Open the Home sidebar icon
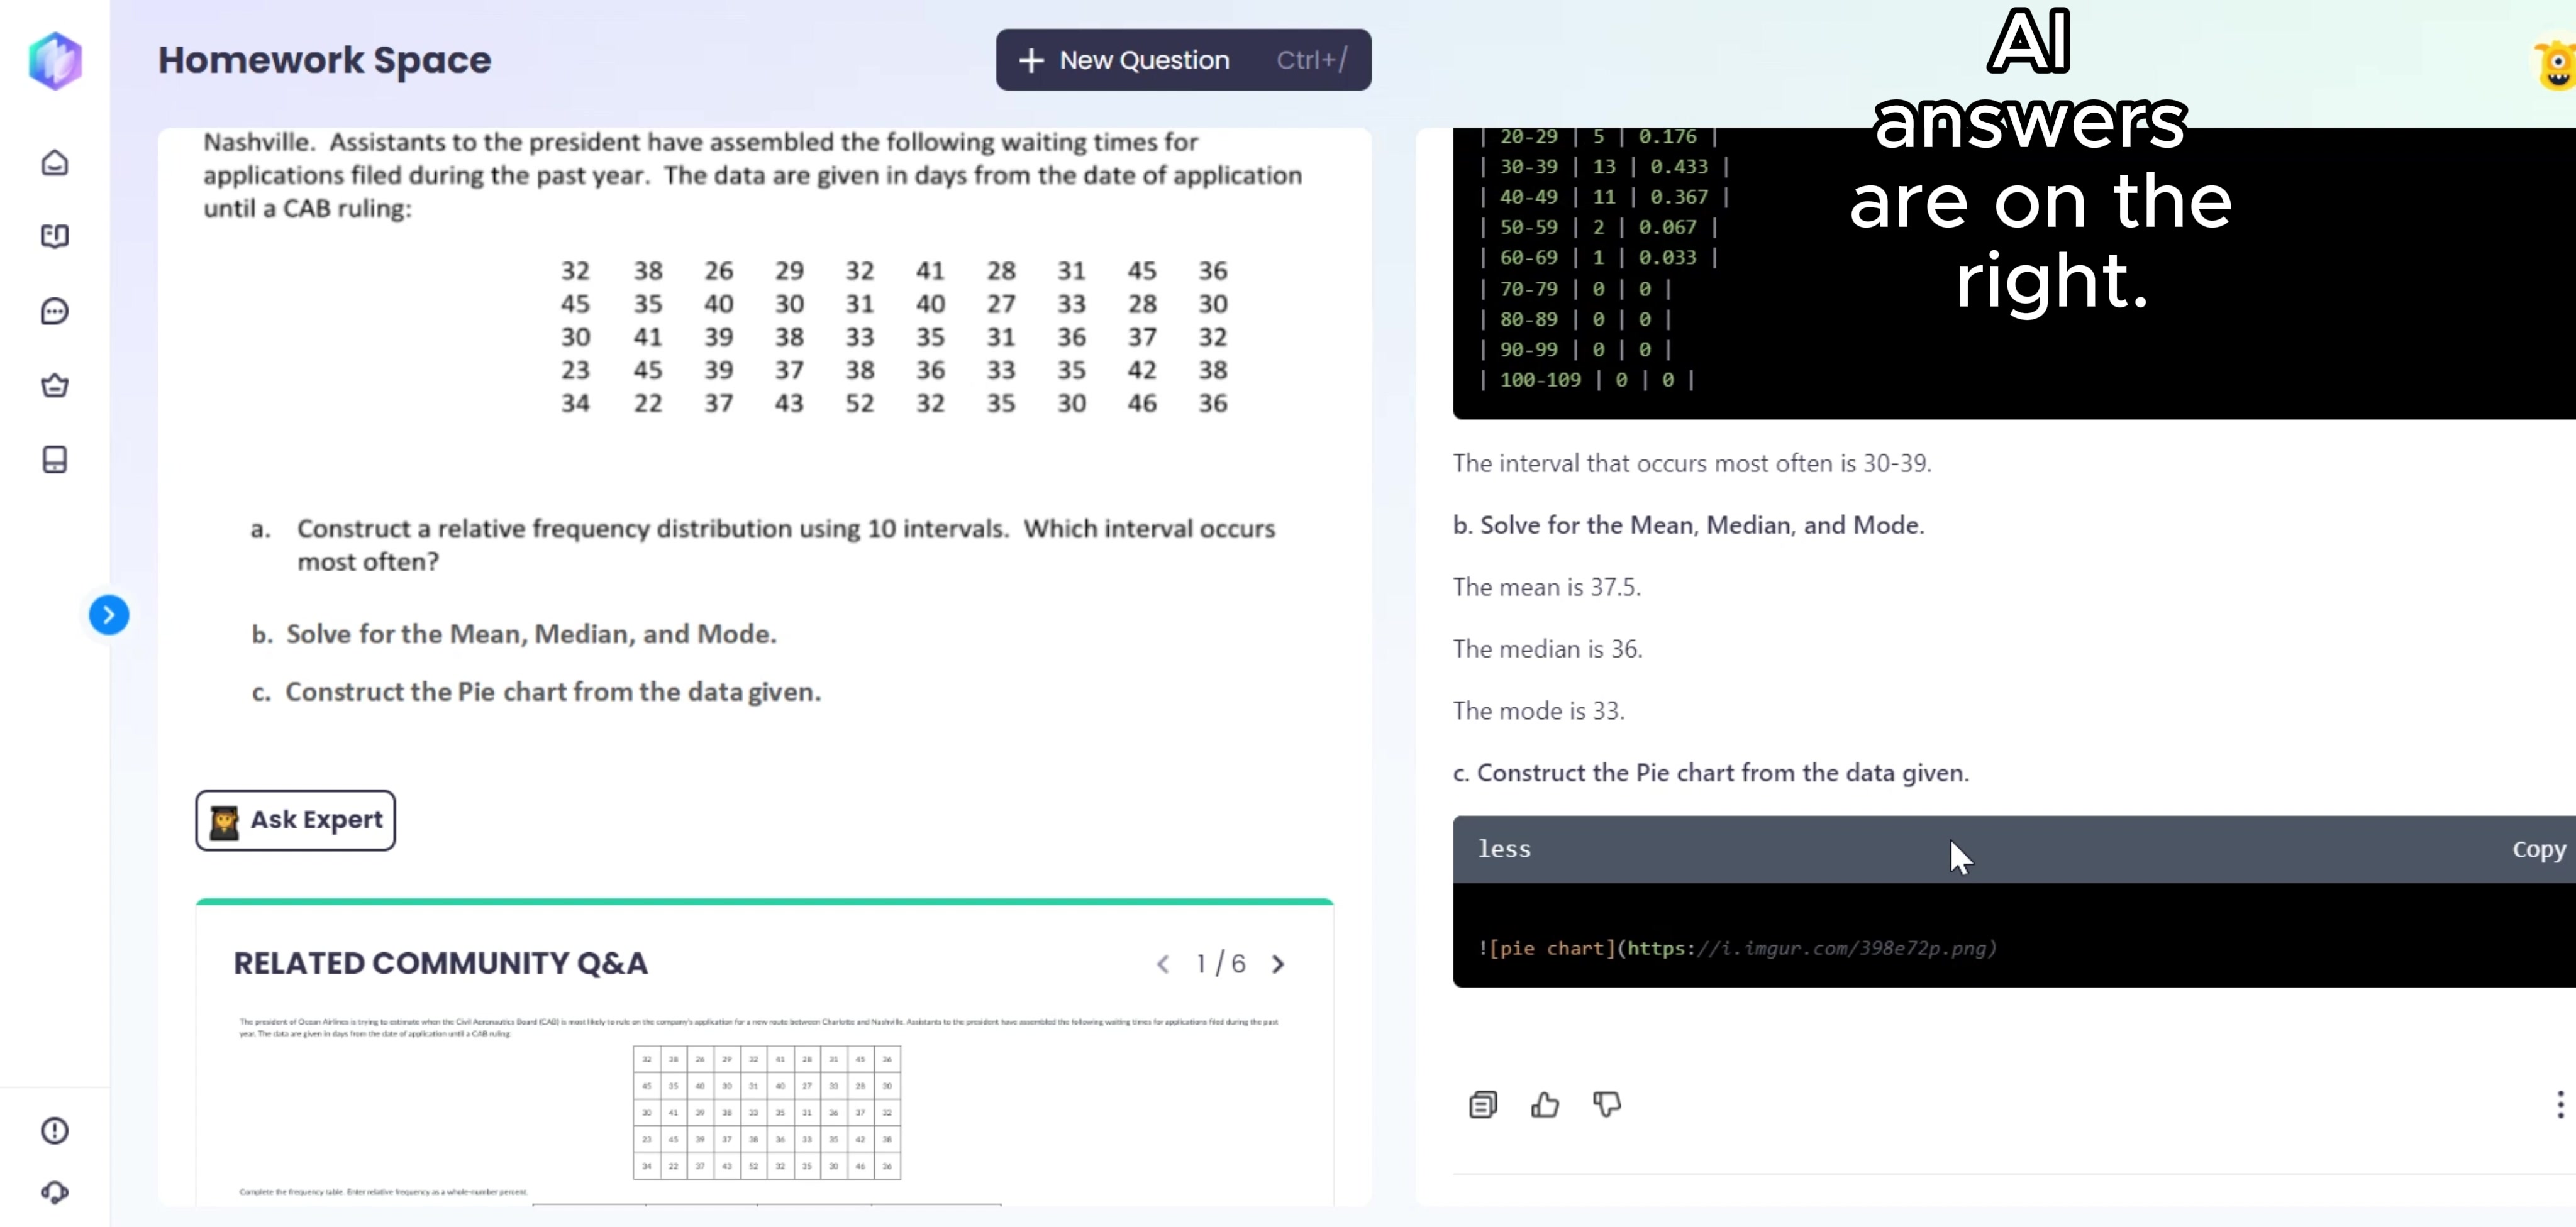The image size is (2576, 1227). (x=55, y=163)
